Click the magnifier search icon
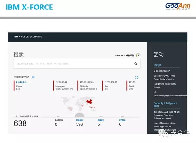This screenshot has width=196, height=143. [x=136, y=64]
